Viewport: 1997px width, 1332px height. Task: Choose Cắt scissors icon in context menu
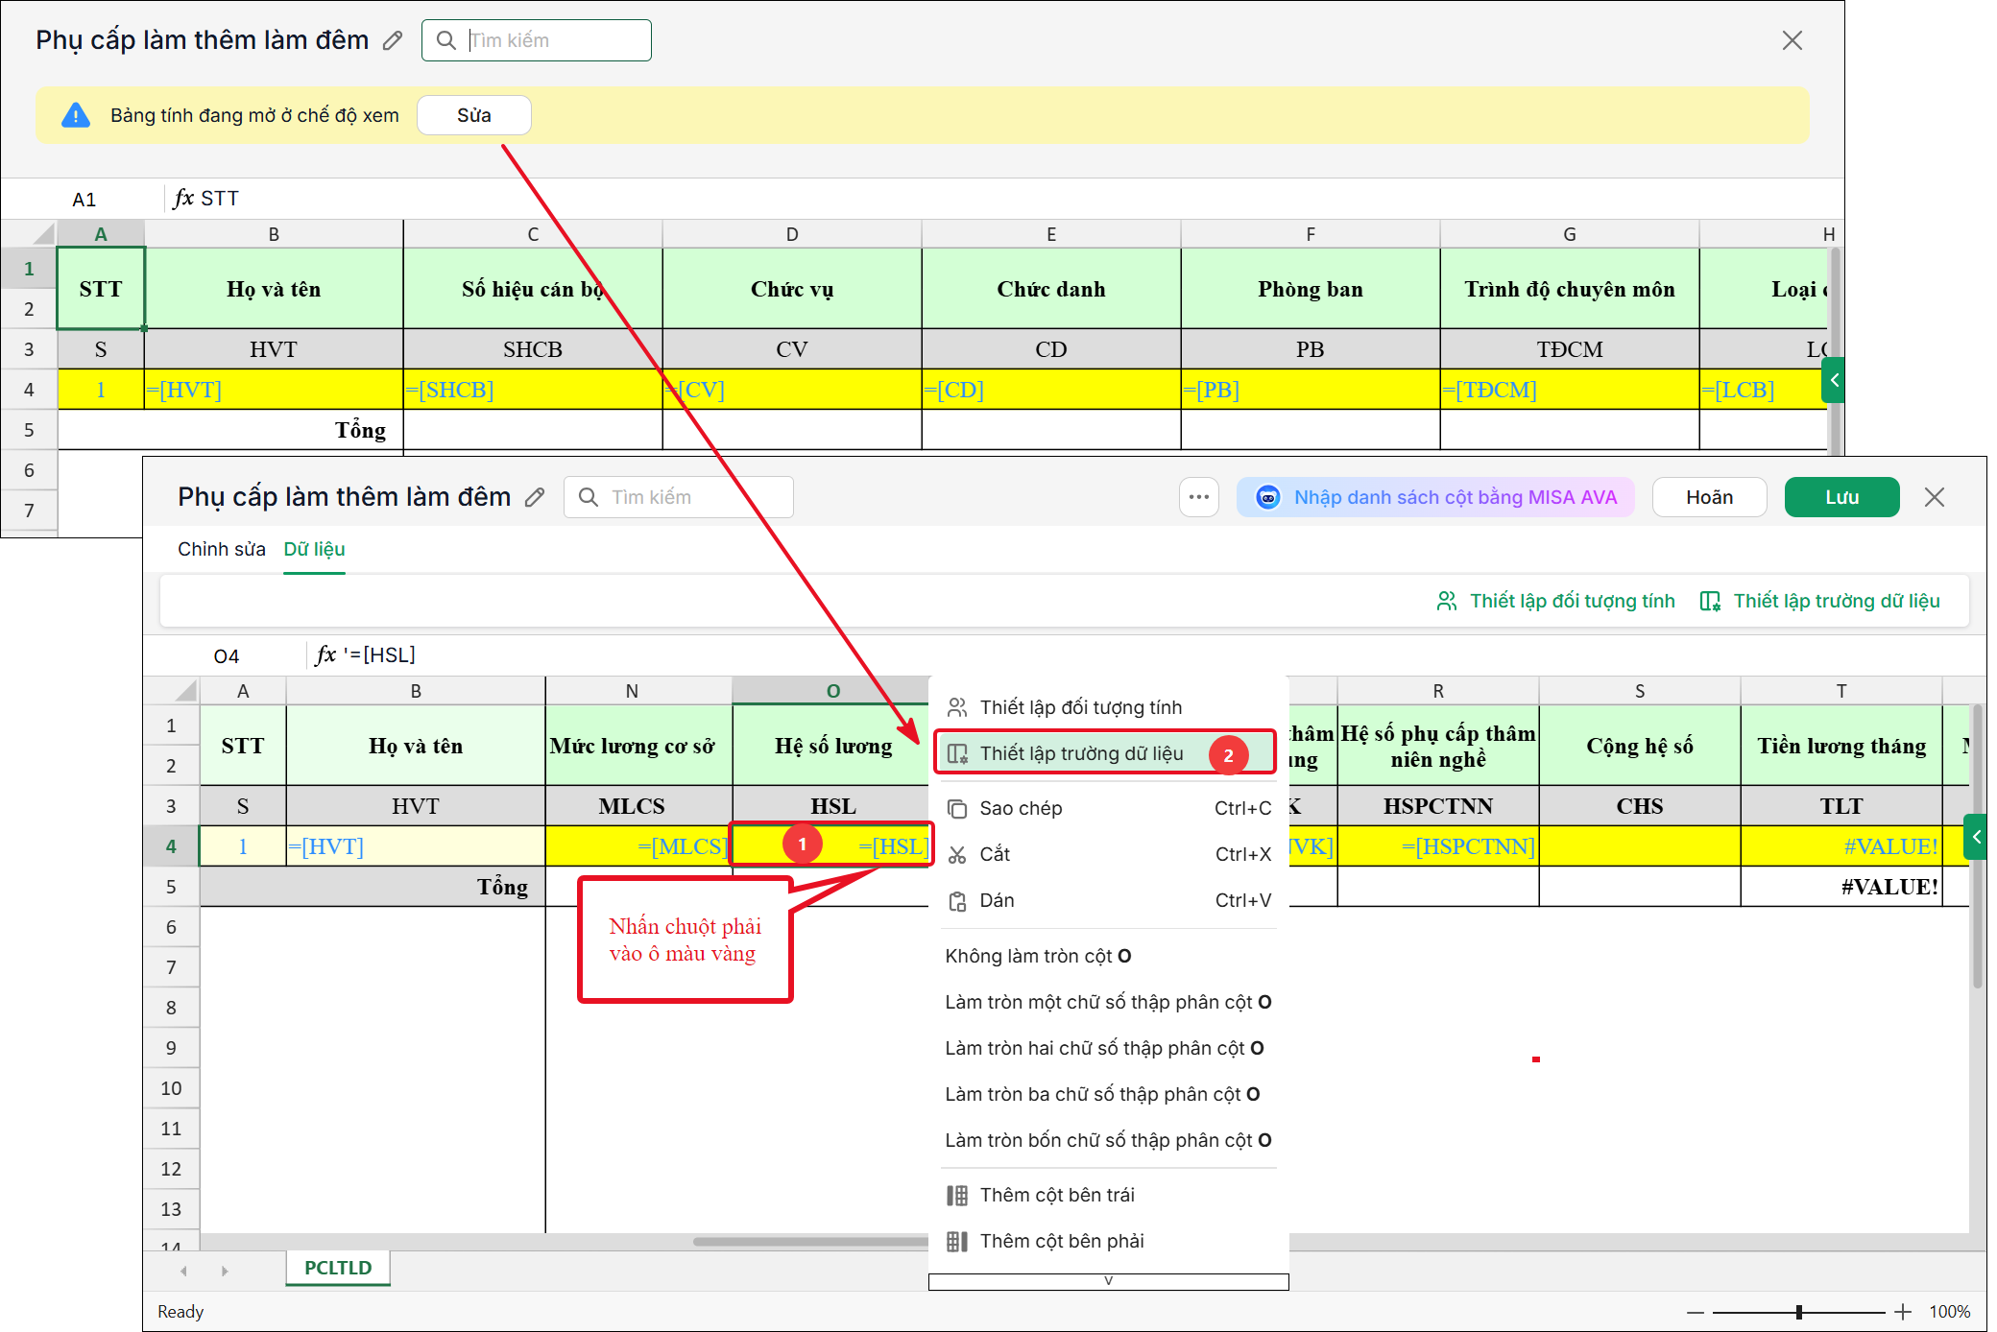[x=957, y=855]
